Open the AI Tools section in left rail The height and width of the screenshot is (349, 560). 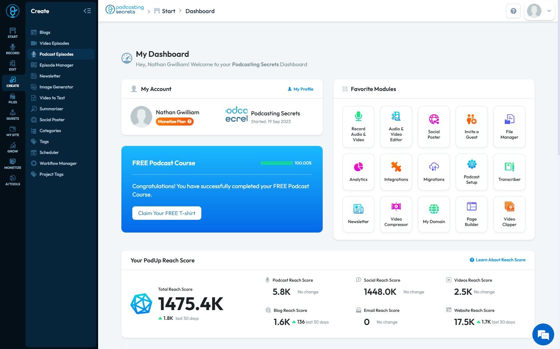click(x=13, y=180)
